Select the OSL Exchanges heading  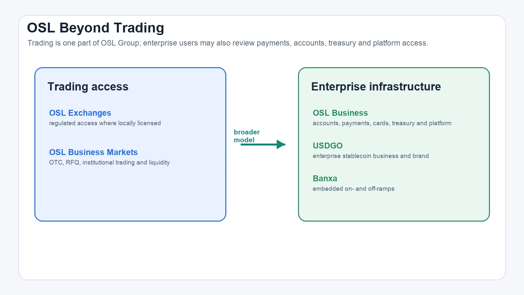[80, 113]
